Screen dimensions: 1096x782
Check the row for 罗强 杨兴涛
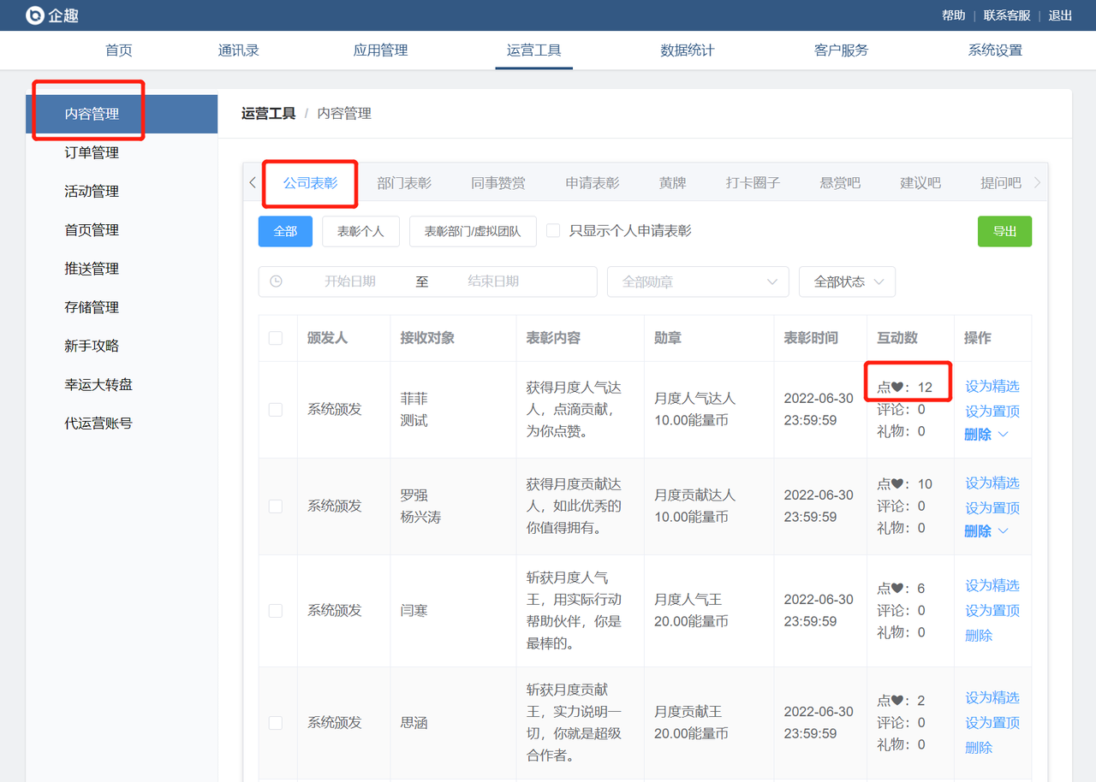coord(276,507)
